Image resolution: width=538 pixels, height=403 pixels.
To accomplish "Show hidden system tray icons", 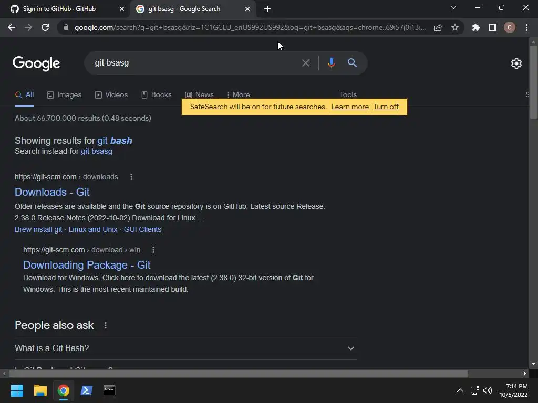I will 460,390.
